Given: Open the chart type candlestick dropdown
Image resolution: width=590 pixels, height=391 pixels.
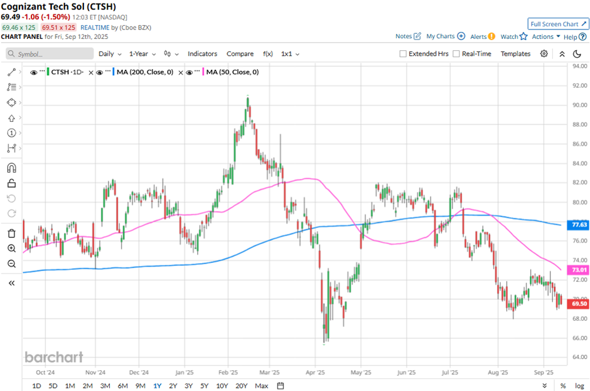Looking at the screenshot, I should pos(171,54).
